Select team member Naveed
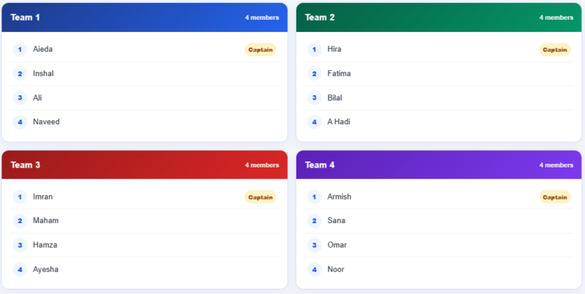This screenshot has height=294, width=585. pyautogui.click(x=46, y=122)
